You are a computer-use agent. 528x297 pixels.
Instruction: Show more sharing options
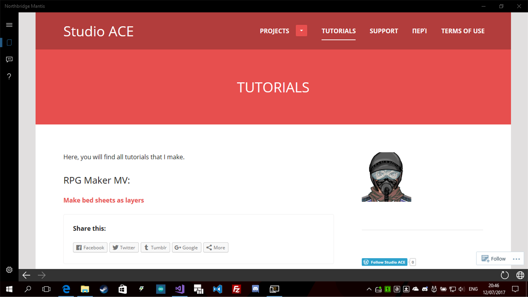216,248
